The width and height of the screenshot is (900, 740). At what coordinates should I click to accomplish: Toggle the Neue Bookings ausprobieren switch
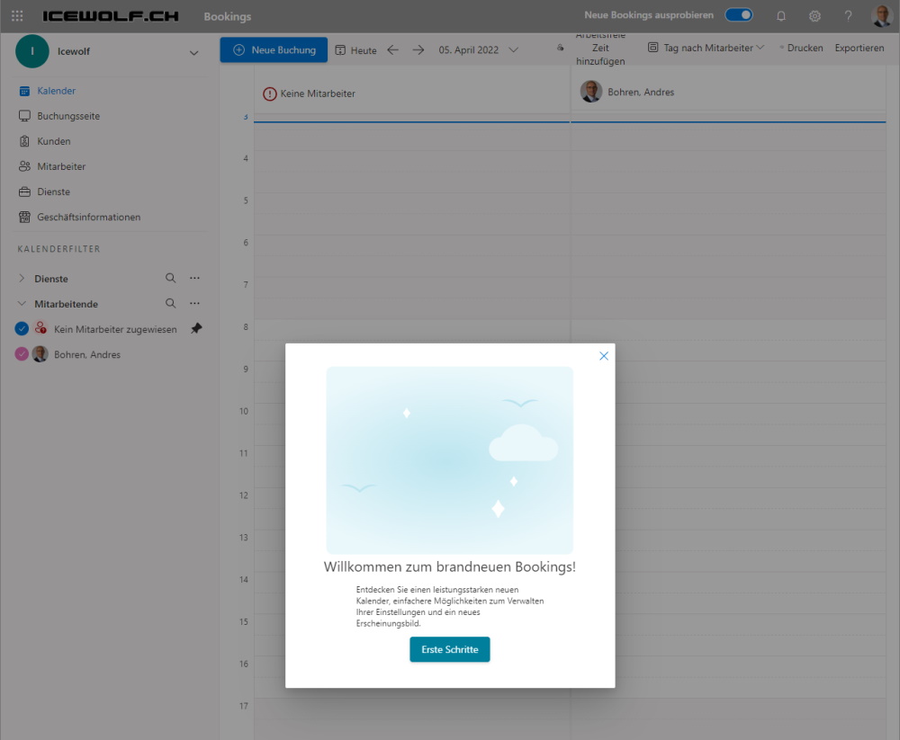[x=739, y=15]
